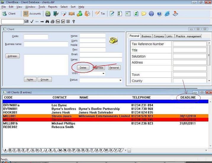The height and width of the screenshot is (163, 212).
Task: Click the right arrow next record icon
Action: tap(42, 22)
